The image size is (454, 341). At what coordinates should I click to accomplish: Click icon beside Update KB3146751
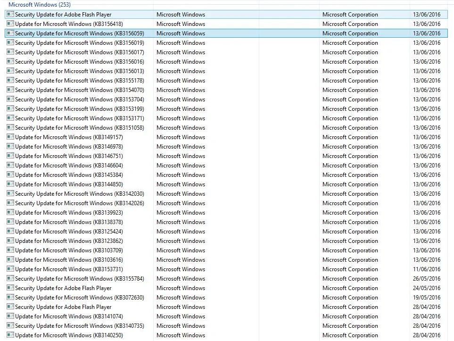[10, 156]
